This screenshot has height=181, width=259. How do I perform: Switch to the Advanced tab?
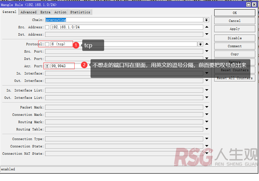coord(29,12)
